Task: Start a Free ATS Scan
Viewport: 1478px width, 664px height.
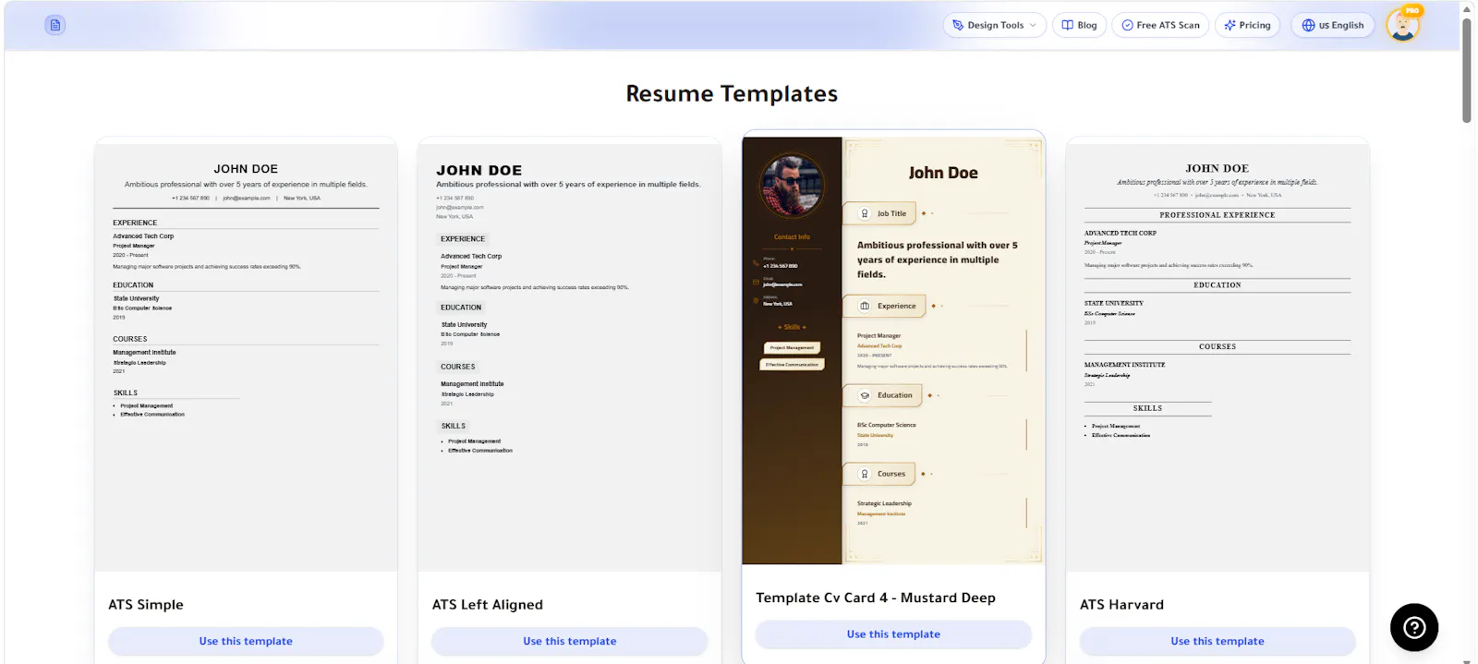Action: 1160,25
